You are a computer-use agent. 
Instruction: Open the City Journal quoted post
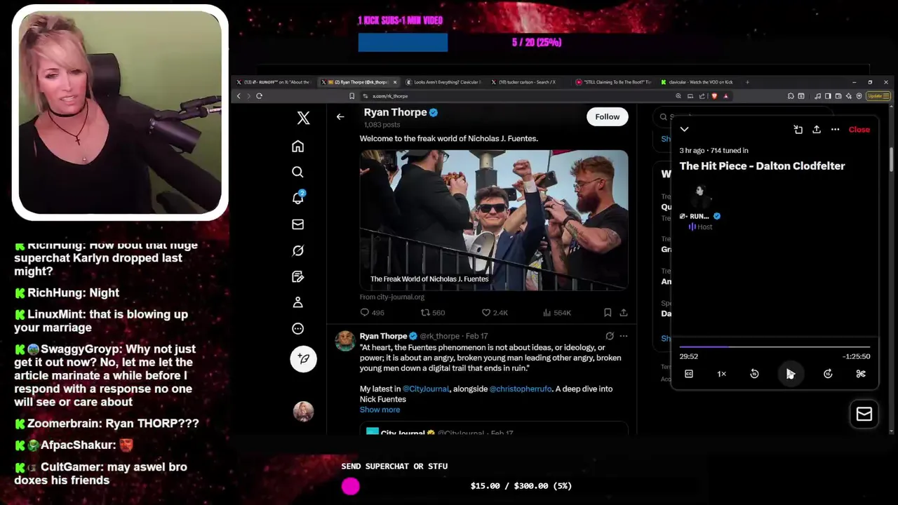(494, 429)
